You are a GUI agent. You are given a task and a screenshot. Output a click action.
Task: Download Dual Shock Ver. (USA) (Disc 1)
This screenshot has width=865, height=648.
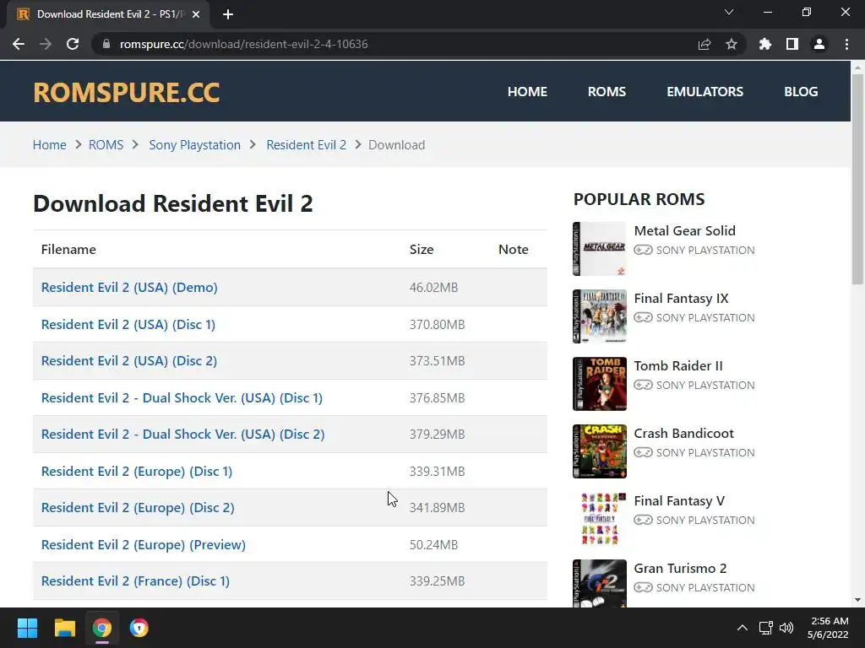pos(182,398)
